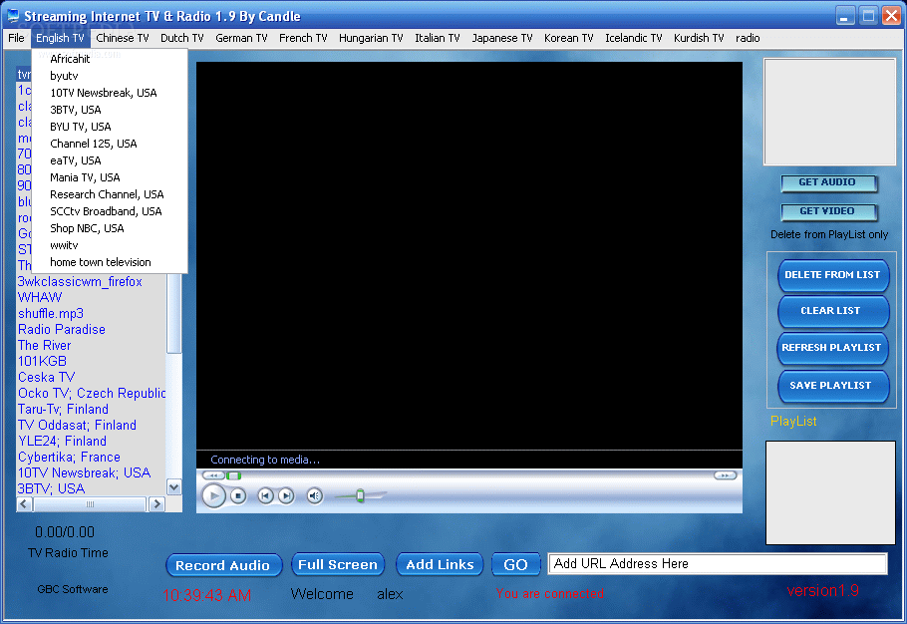Open the Dutch TV menu
The height and width of the screenshot is (624, 907).
click(x=182, y=38)
